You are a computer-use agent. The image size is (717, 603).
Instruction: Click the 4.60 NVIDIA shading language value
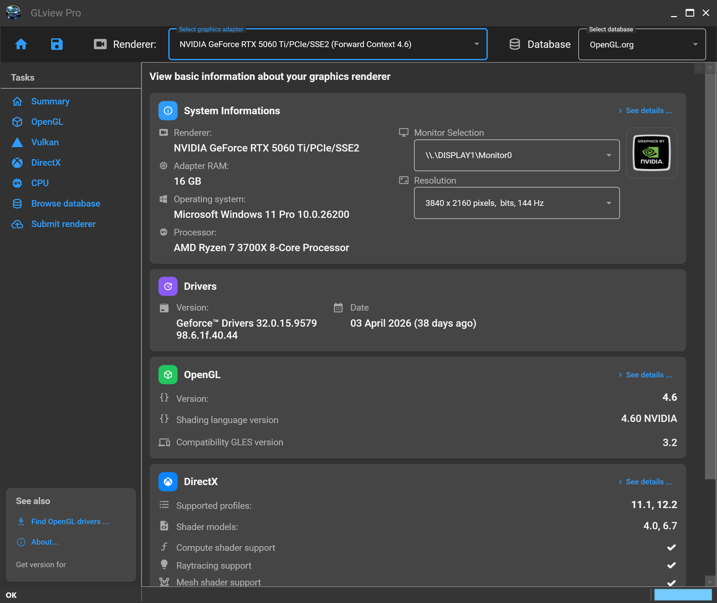pyautogui.click(x=649, y=418)
